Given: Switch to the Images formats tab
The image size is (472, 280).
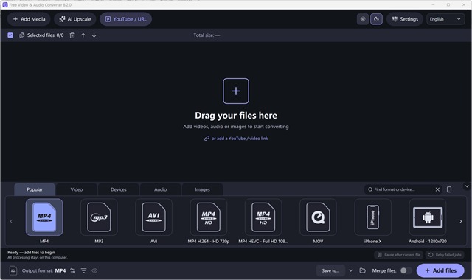Looking at the screenshot, I should tap(202, 189).
